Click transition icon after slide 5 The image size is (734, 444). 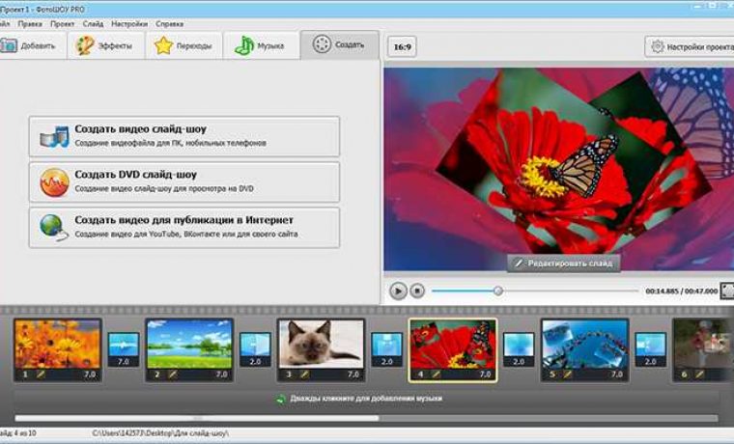point(650,349)
